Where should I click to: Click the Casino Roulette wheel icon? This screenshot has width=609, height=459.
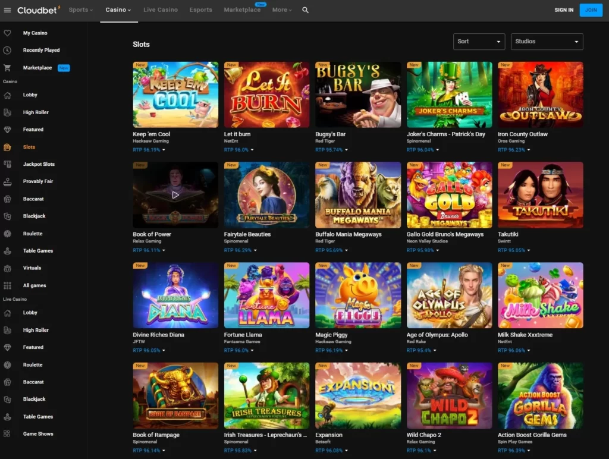pyautogui.click(x=7, y=234)
